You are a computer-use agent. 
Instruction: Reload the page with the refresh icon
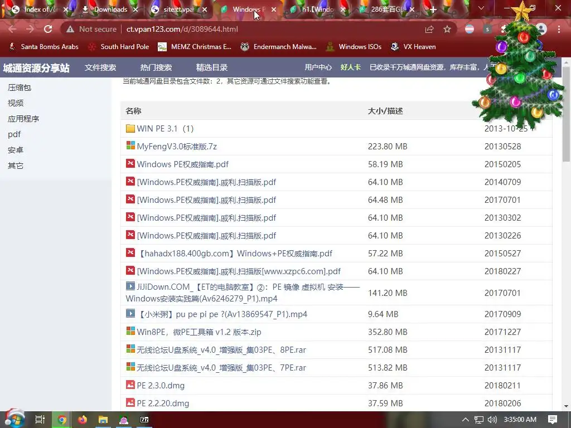(48, 29)
